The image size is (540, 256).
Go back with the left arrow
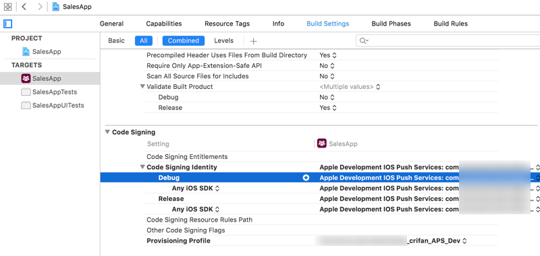coord(24,7)
